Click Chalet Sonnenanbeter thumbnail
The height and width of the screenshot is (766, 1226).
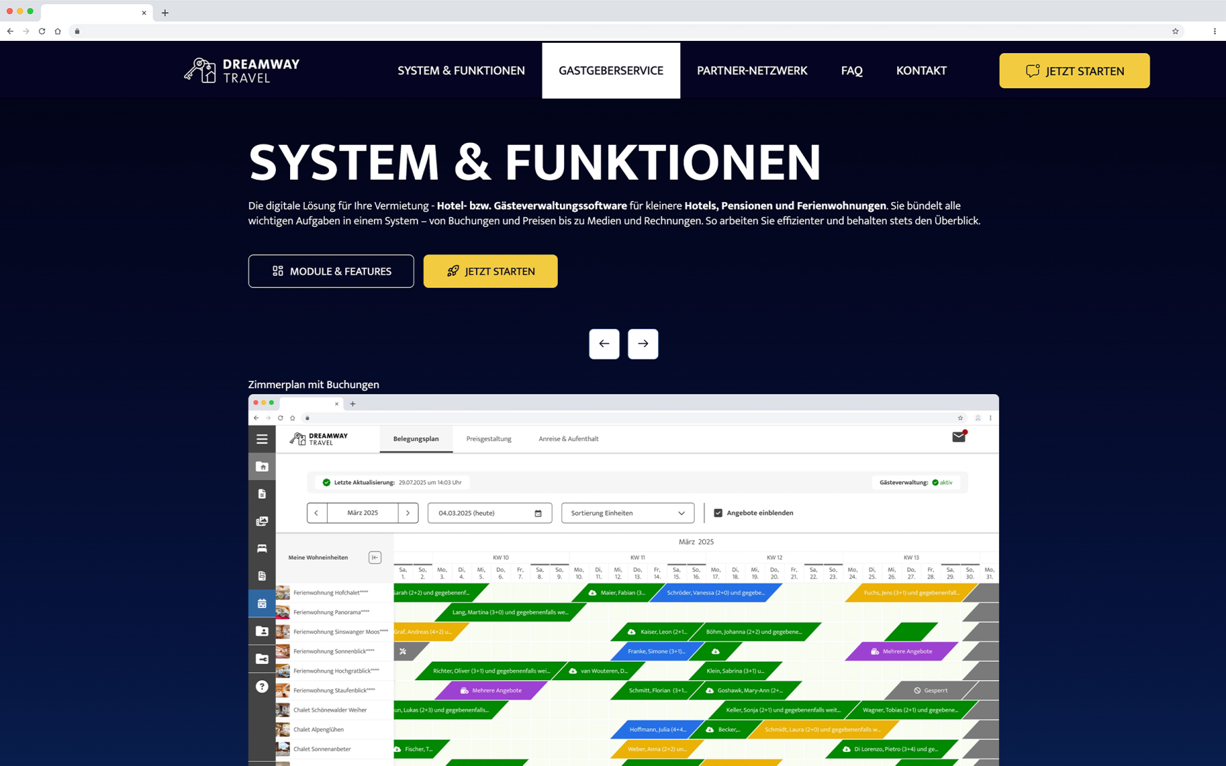tap(283, 749)
